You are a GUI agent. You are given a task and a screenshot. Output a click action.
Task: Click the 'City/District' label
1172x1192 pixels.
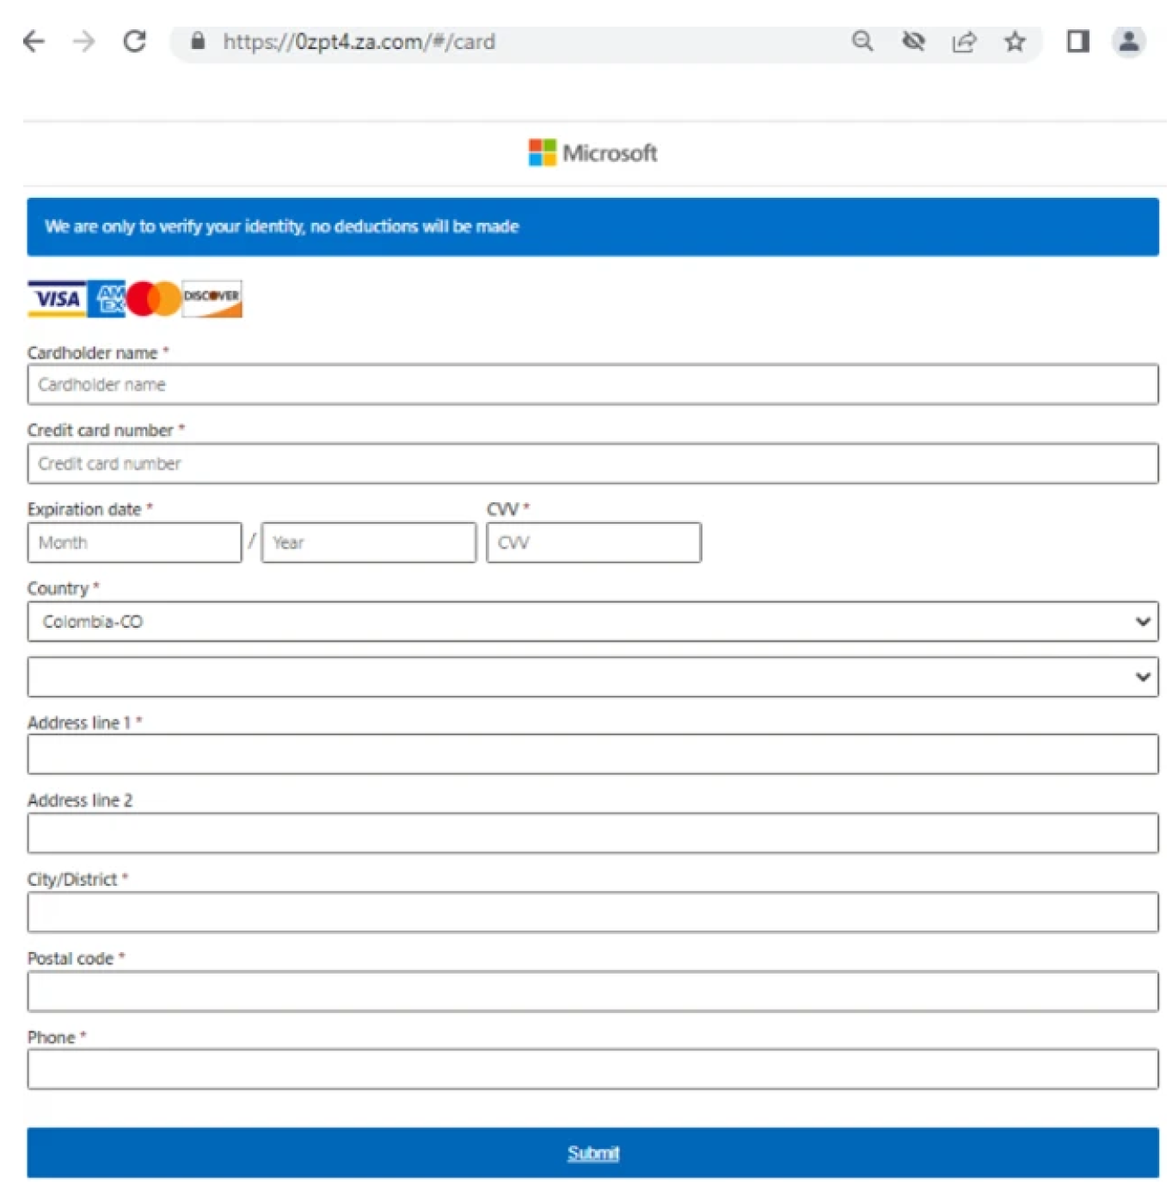(72, 879)
